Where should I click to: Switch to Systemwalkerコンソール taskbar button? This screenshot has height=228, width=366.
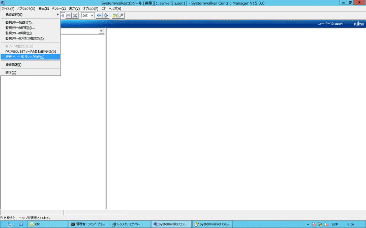[x=171, y=224]
